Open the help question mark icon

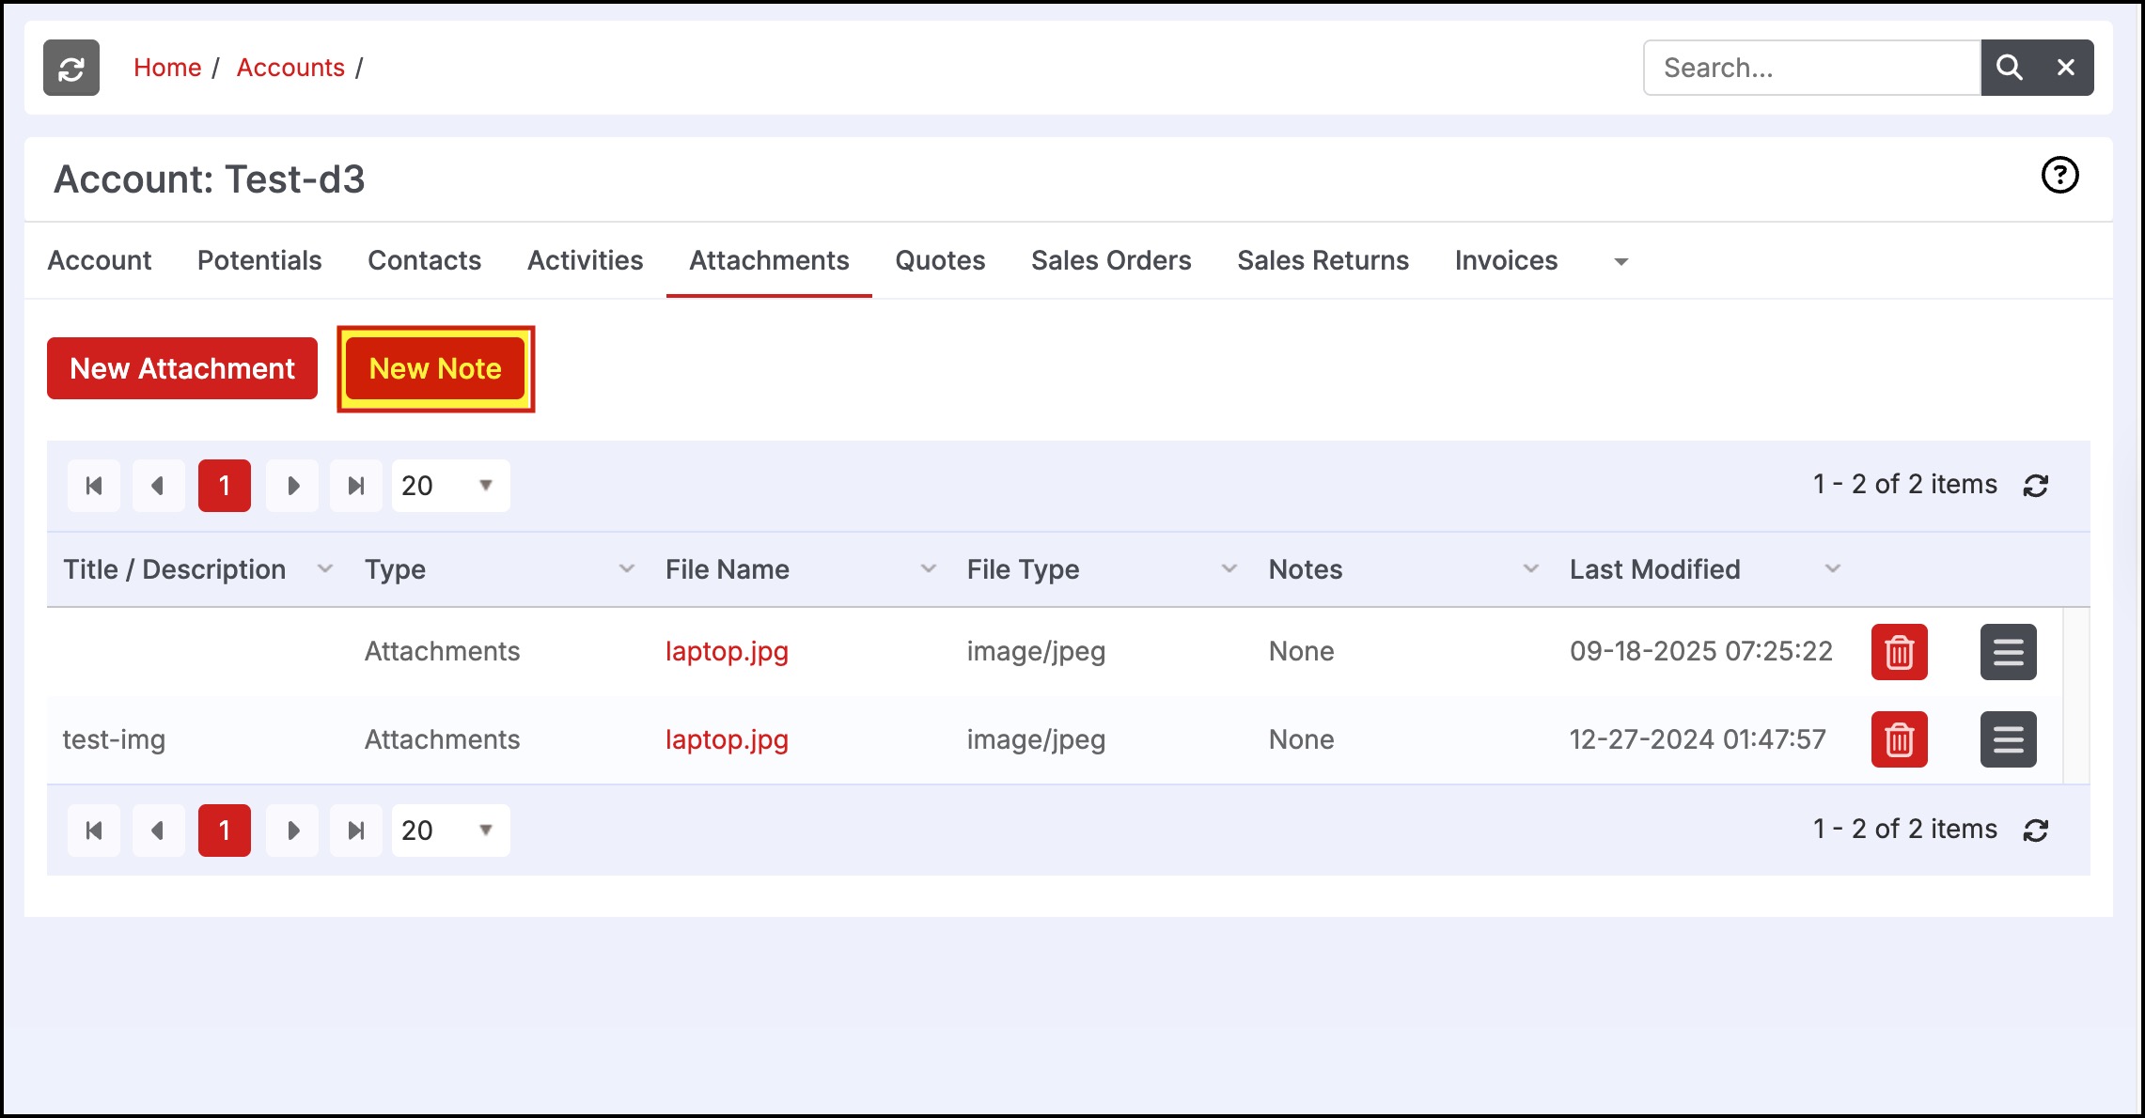pyautogui.click(x=2059, y=176)
